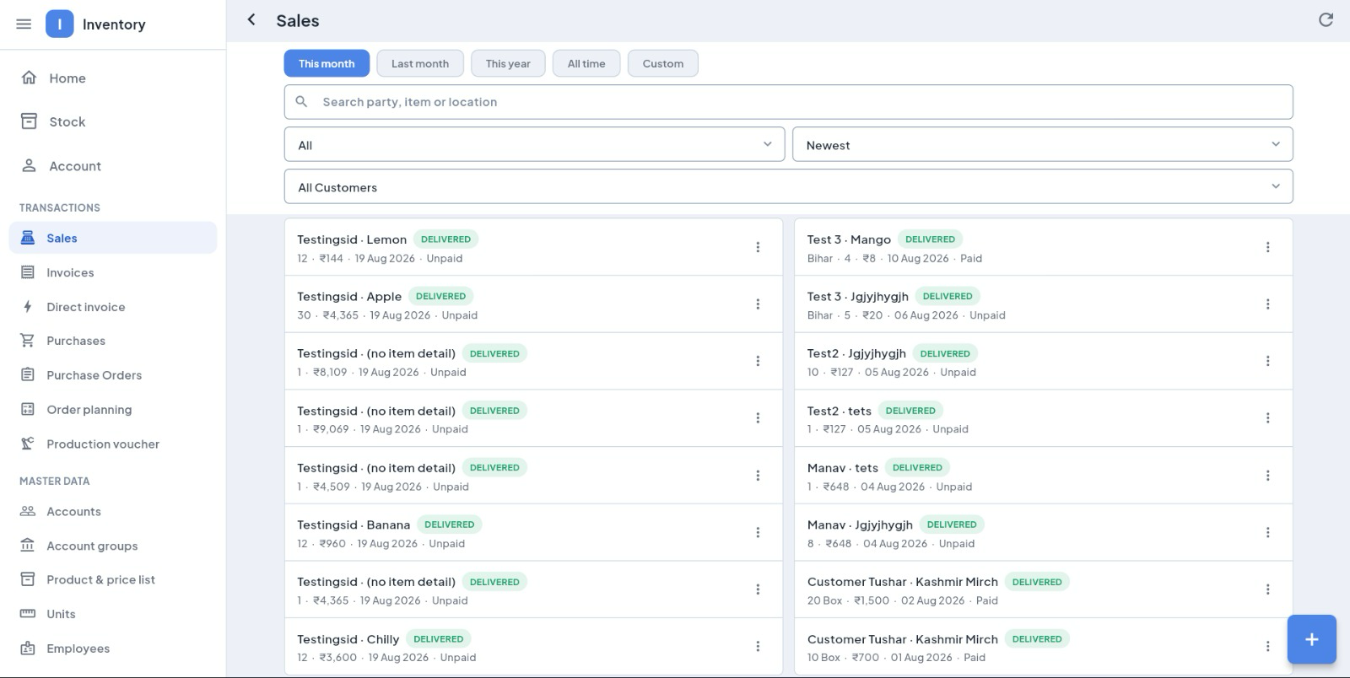Open options for Test 3 Jgjyjhygjh 06 Aug sale
The height and width of the screenshot is (678, 1350).
pyautogui.click(x=1267, y=304)
